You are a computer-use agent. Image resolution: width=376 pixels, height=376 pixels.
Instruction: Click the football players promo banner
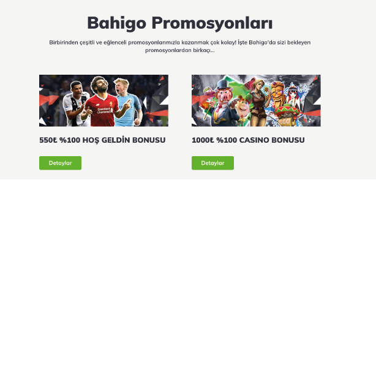tap(103, 100)
